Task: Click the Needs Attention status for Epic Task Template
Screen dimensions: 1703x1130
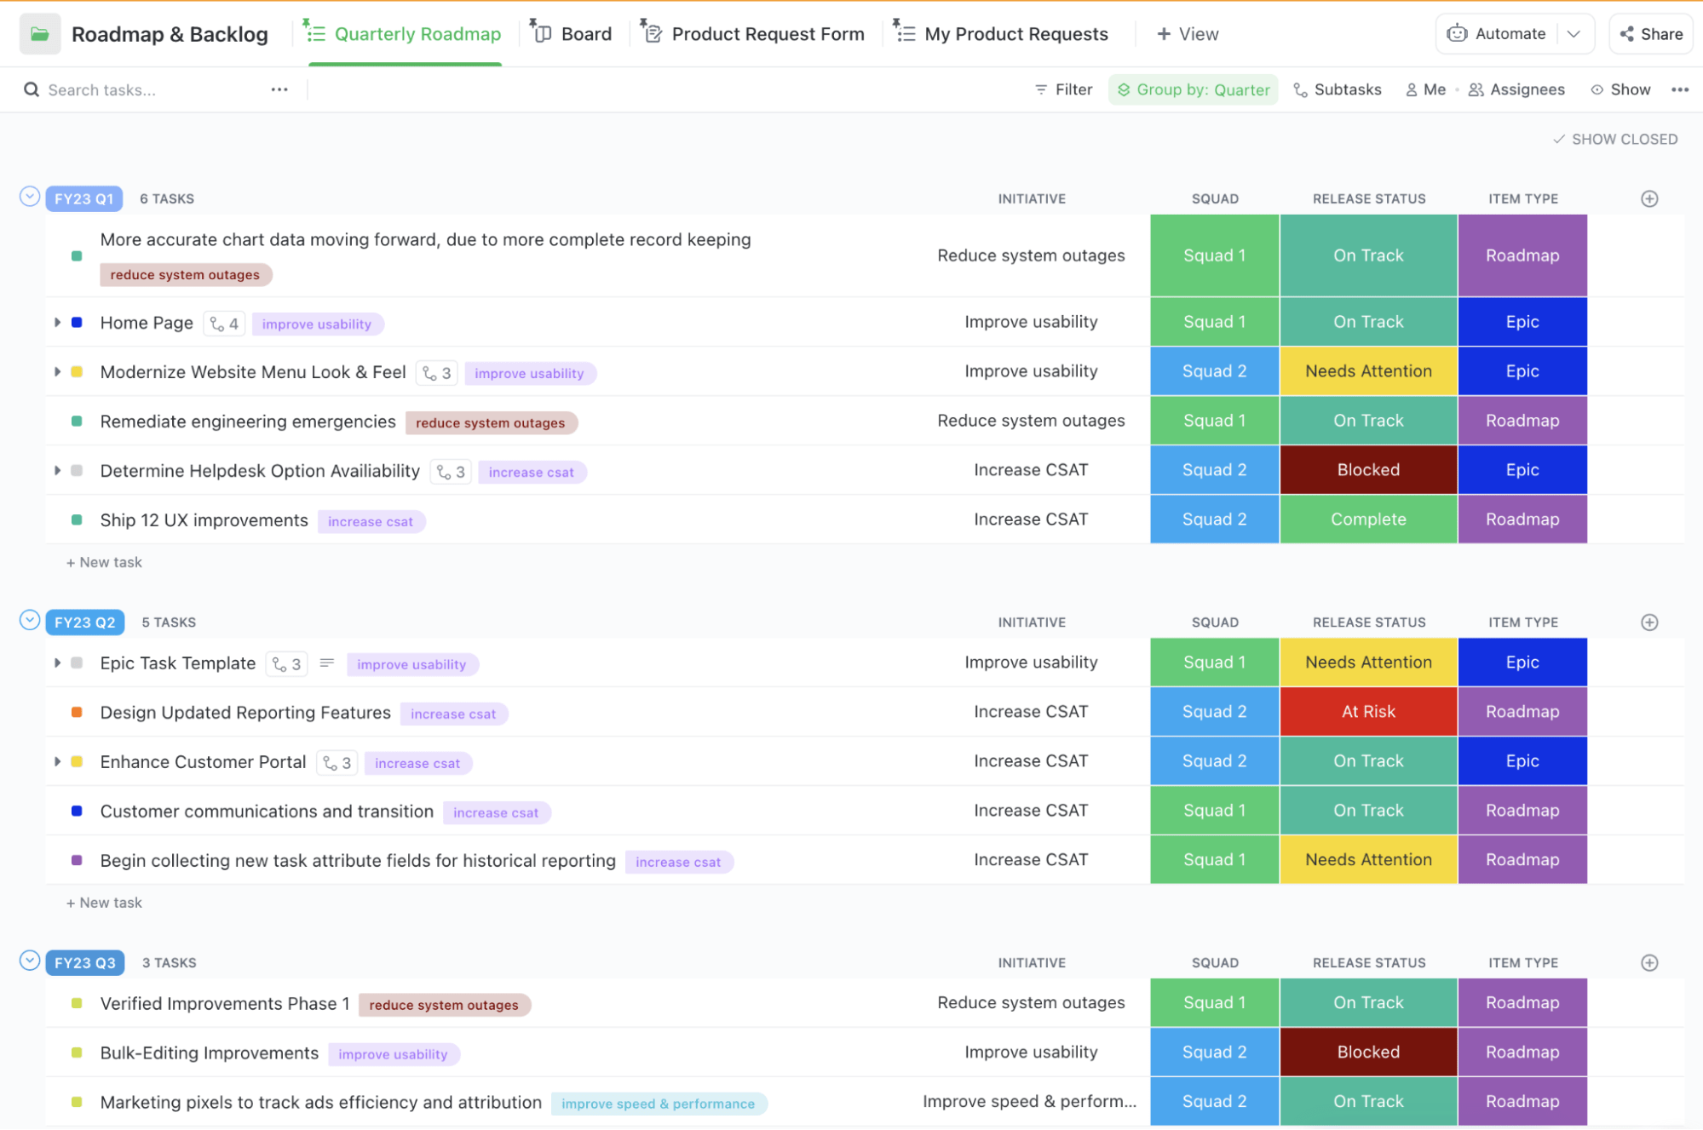Action: [x=1369, y=663]
